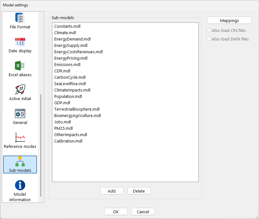The image size is (259, 219).
Task: Choose Calibration.mdl in the list
Action: tap(68, 141)
